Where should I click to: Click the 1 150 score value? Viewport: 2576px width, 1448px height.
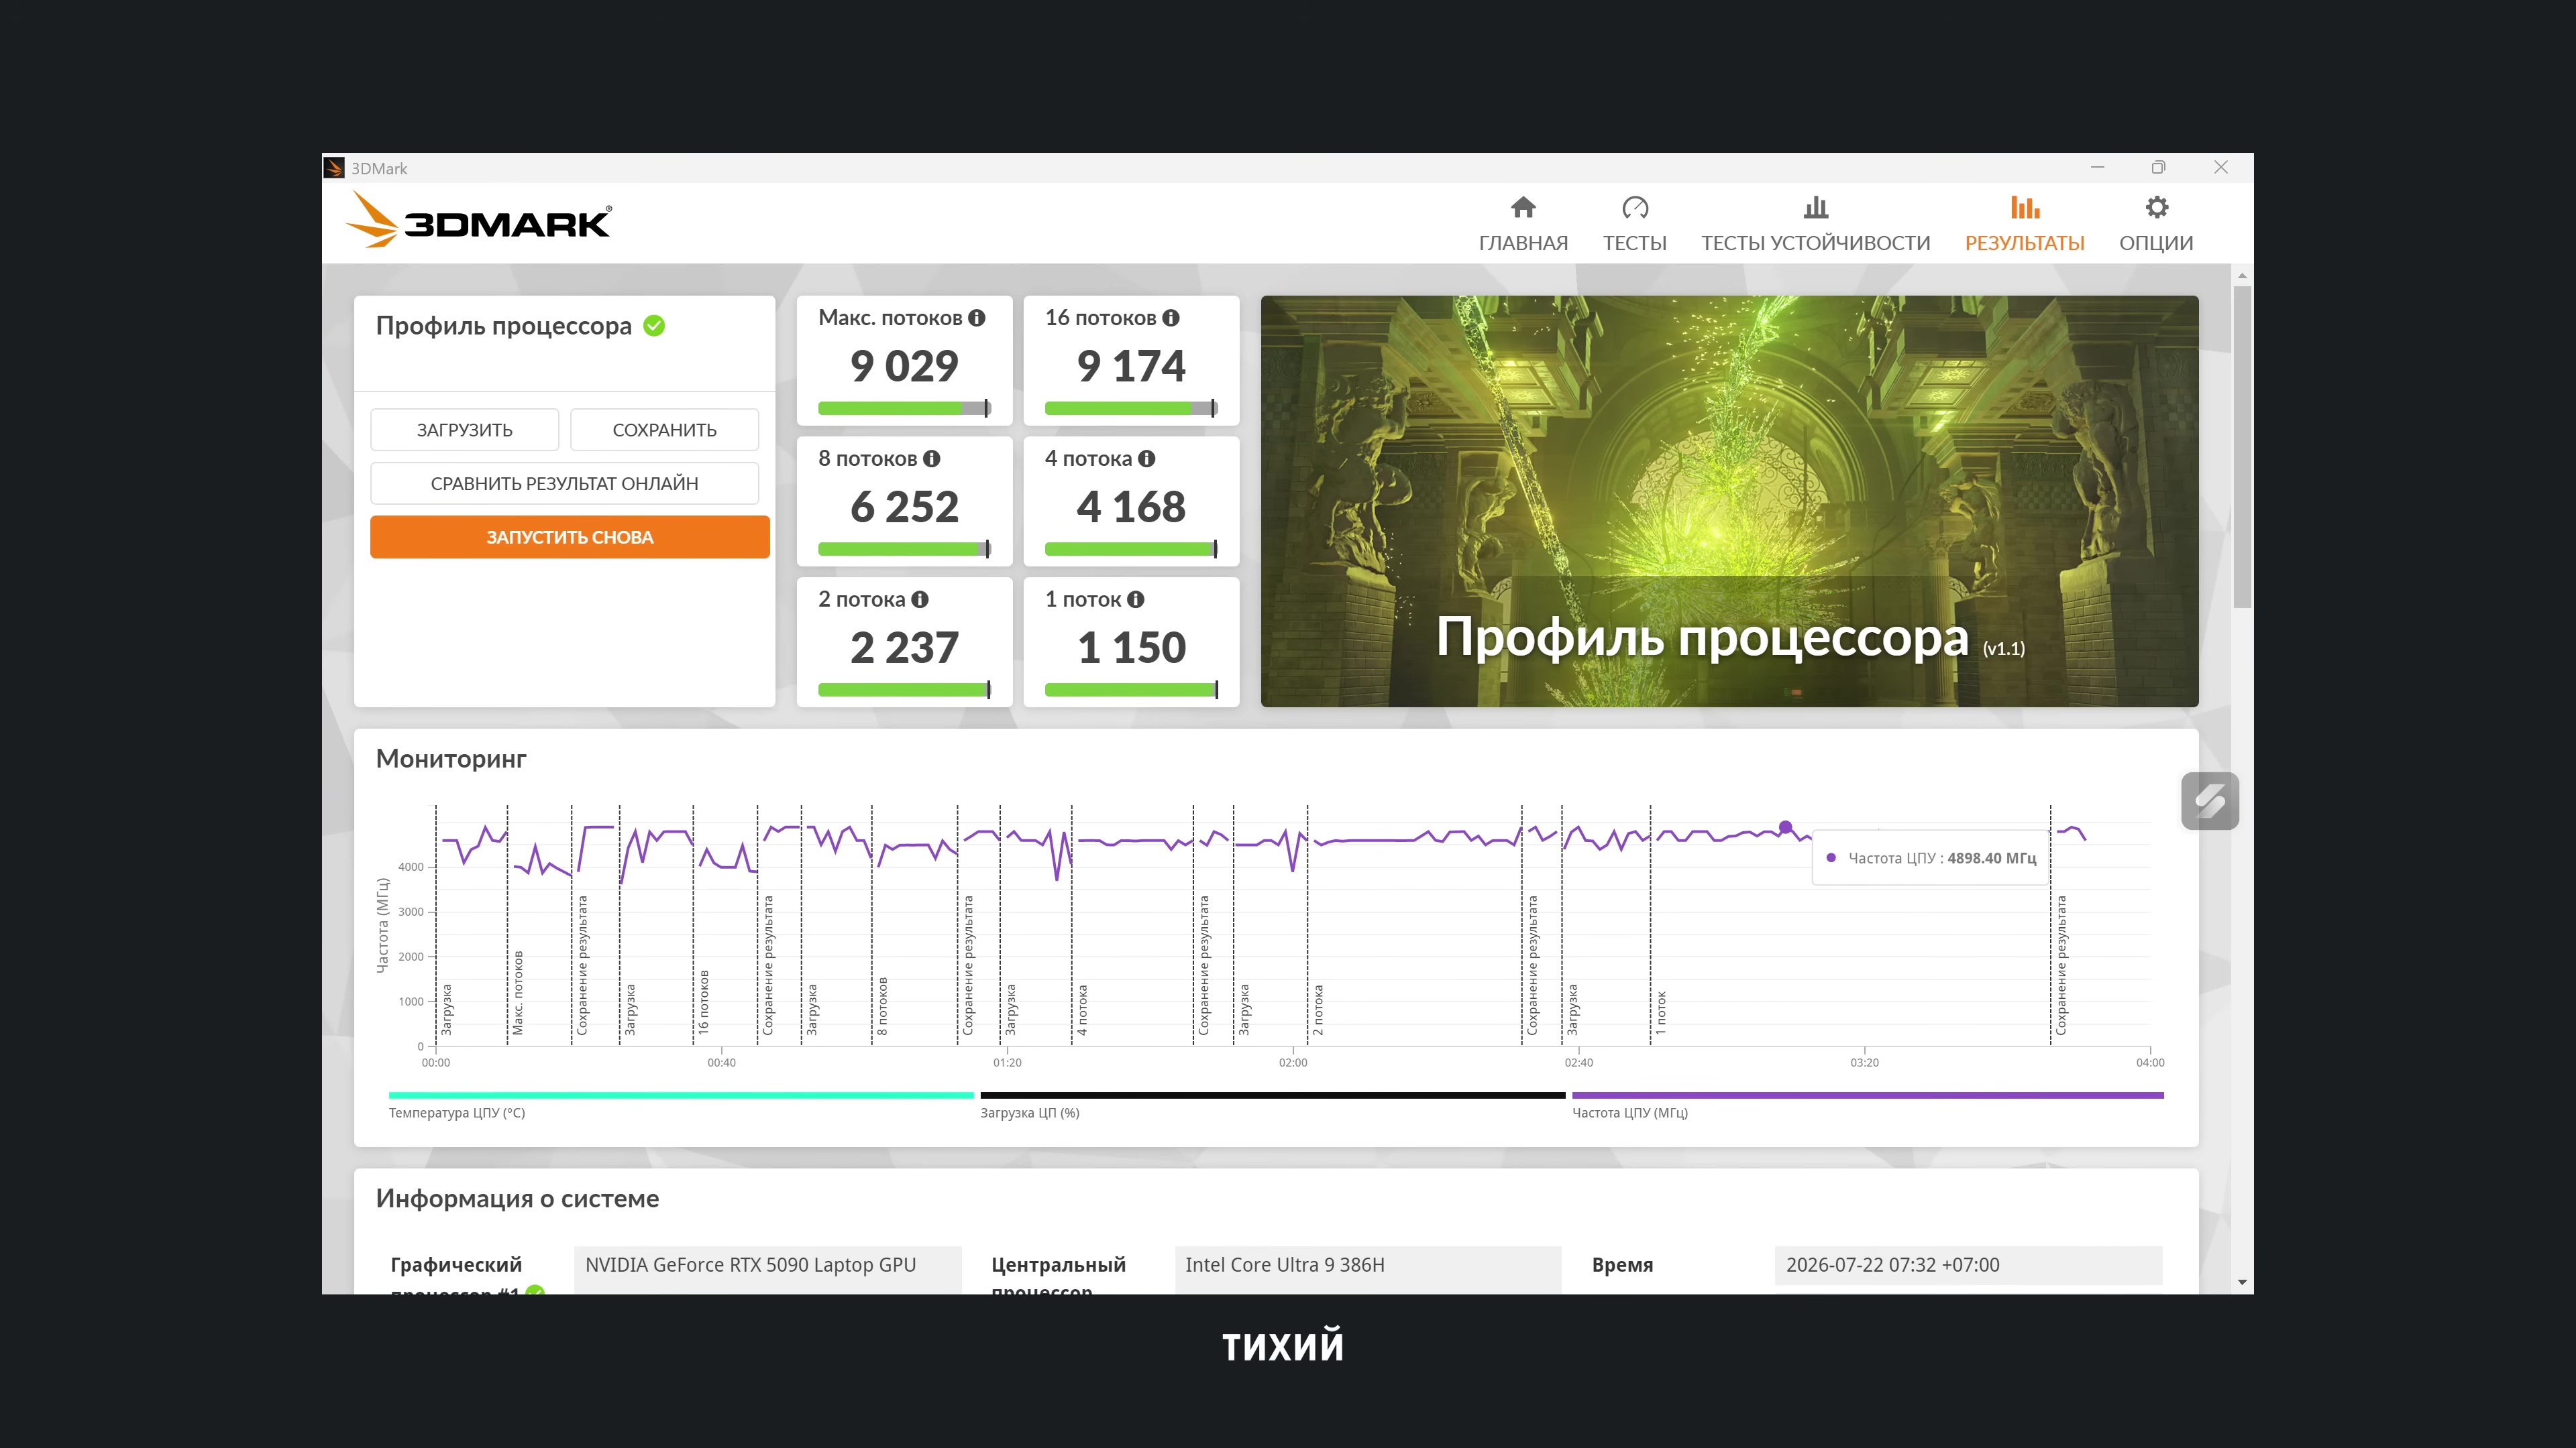(1132, 648)
